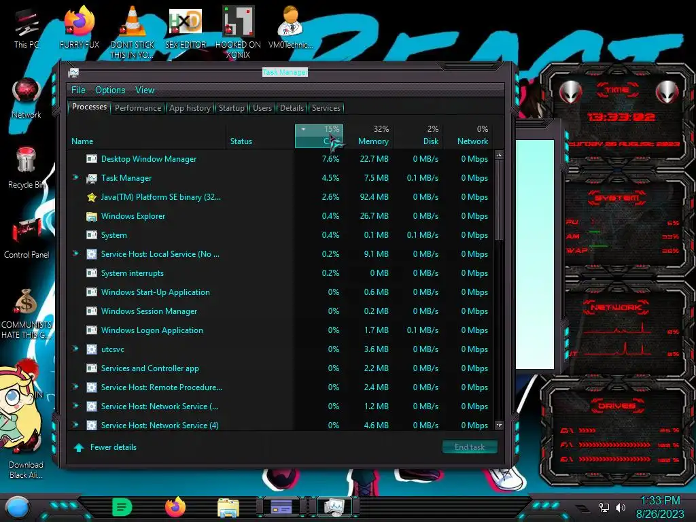Sort by the Disk column header
Image resolution: width=696 pixels, height=522 pixels.
pyautogui.click(x=418, y=136)
